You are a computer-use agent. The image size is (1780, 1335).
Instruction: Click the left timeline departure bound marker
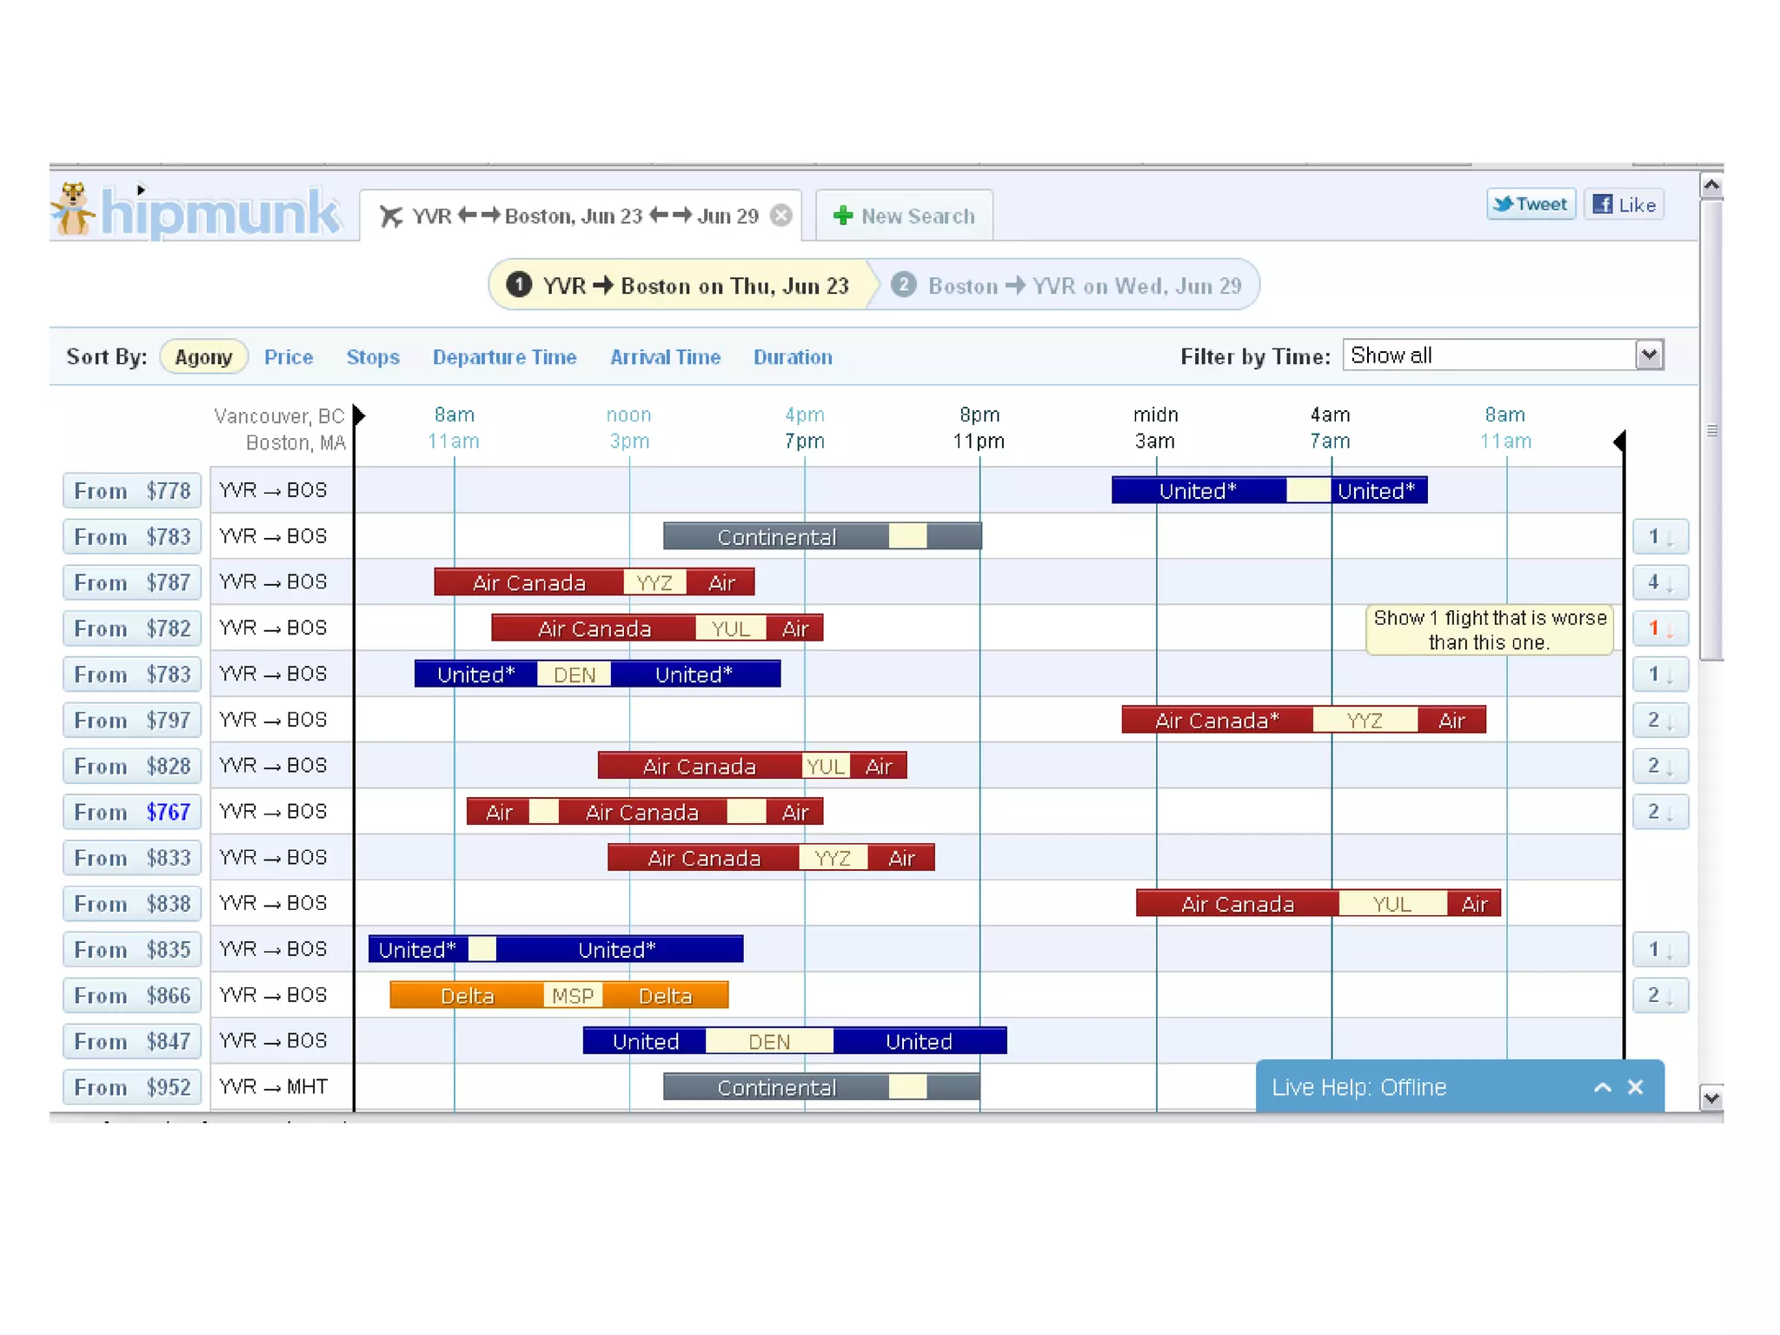pyautogui.click(x=357, y=415)
